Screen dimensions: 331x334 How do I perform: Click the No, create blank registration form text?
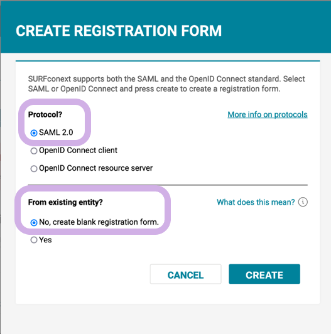pos(99,222)
